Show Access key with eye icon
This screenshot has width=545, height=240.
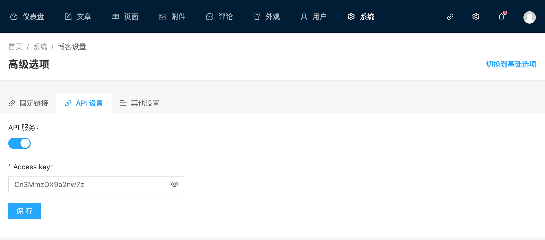[x=175, y=184]
